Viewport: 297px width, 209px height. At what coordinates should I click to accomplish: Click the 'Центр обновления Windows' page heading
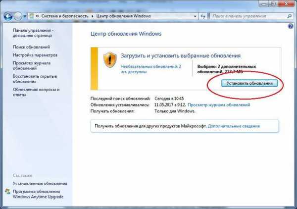pos(126,34)
